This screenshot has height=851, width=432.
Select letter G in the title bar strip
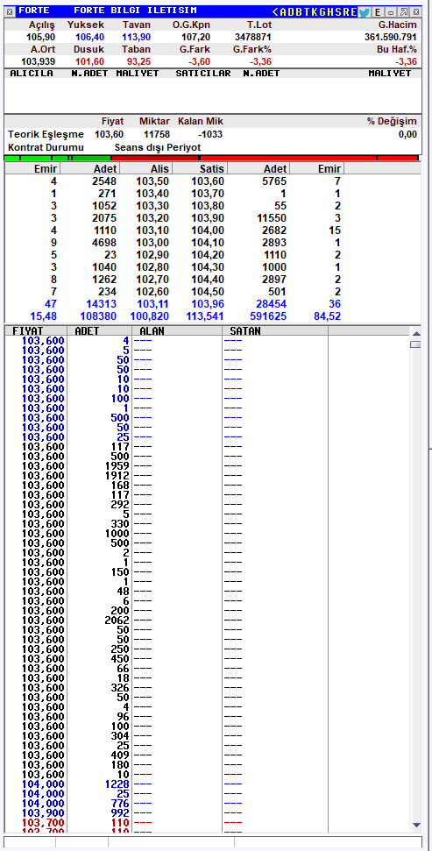pos(322,11)
